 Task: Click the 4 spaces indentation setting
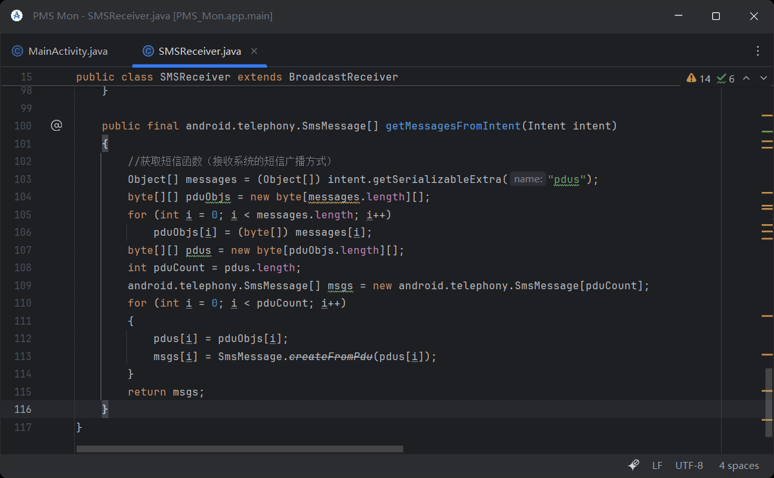(x=739, y=464)
